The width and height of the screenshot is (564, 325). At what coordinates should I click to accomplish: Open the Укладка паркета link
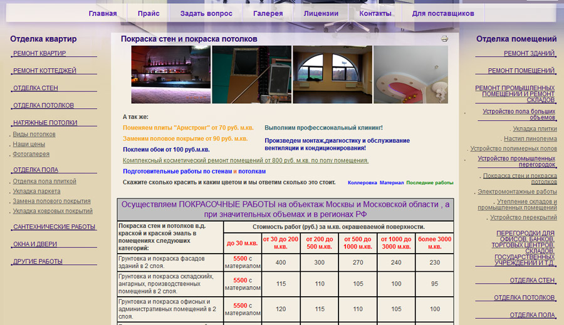click(36, 192)
